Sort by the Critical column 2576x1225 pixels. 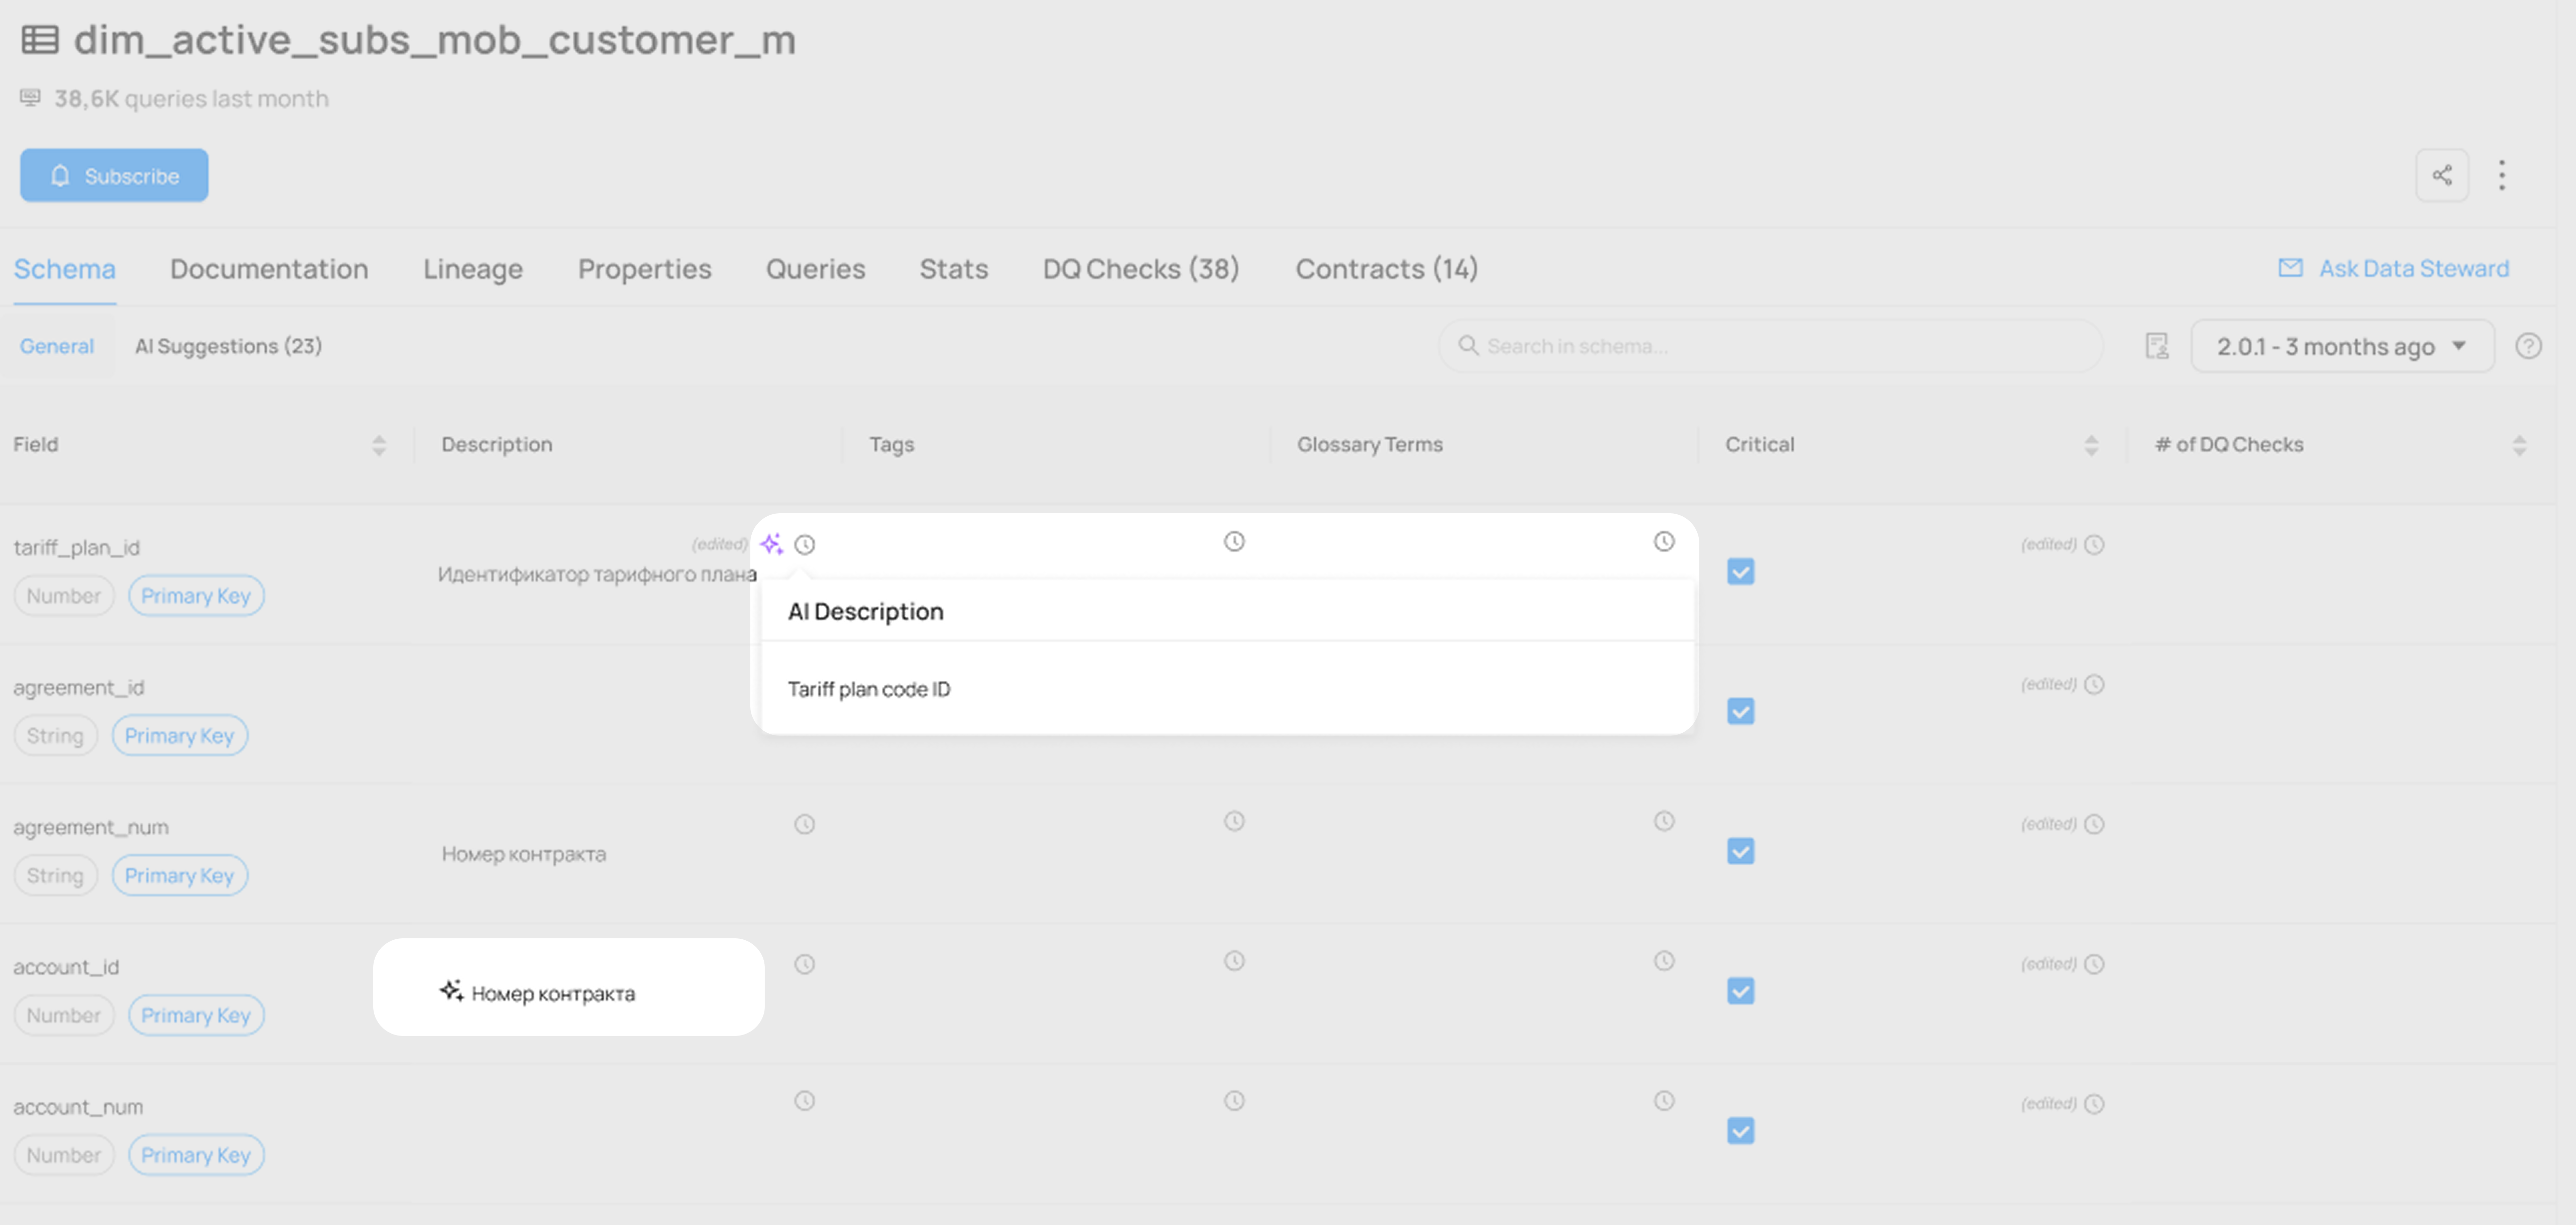pyautogui.click(x=2090, y=446)
